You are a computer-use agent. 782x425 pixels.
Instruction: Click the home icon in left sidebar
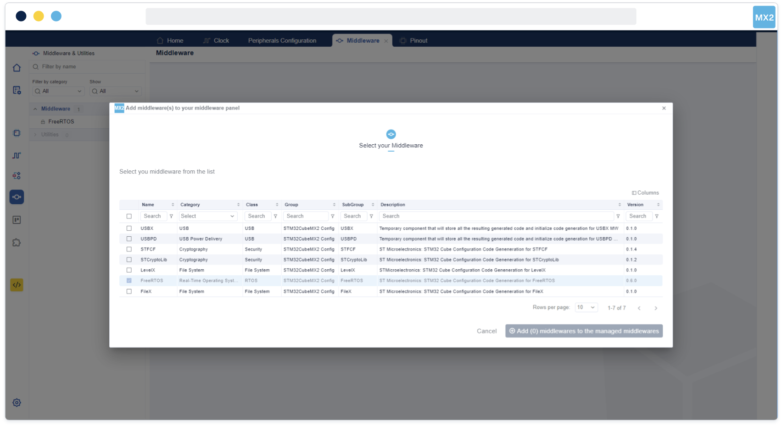[x=17, y=68]
